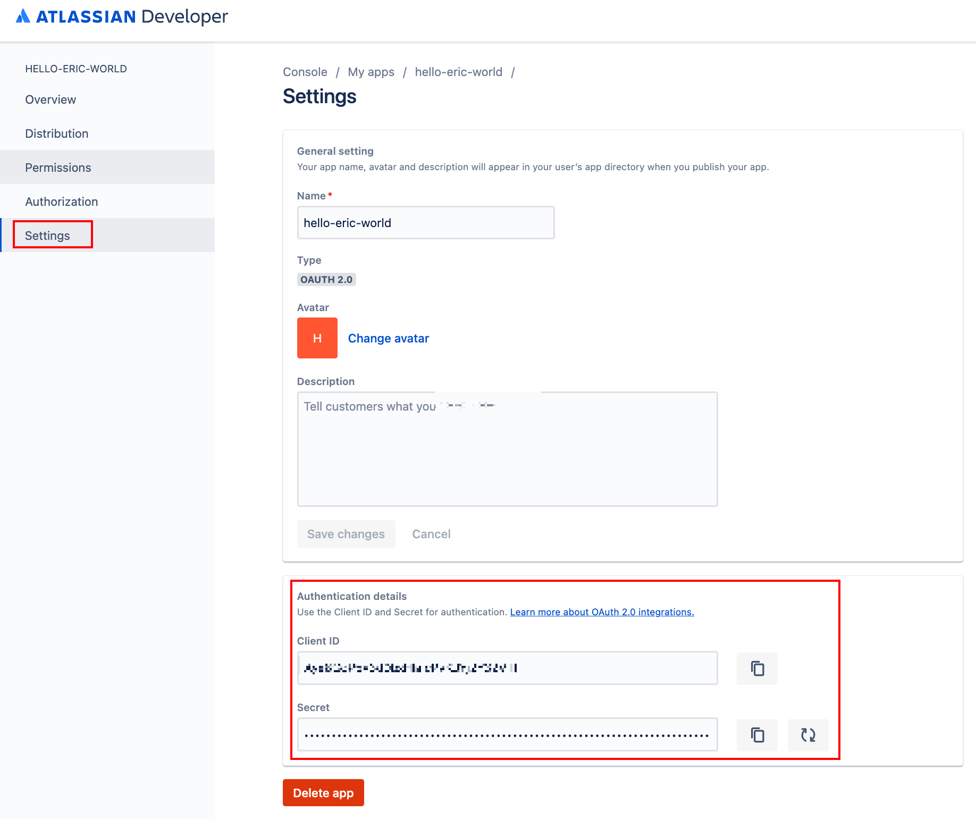Click the Save changes button
The height and width of the screenshot is (819, 976).
point(346,534)
